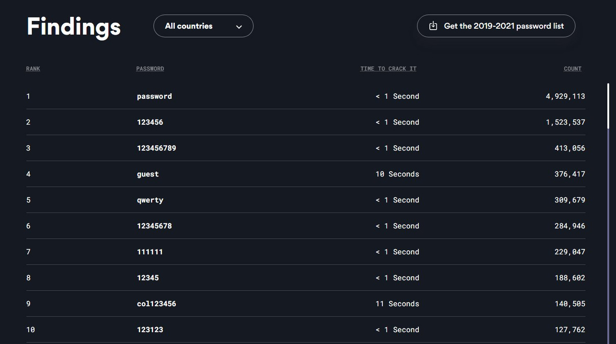Screen dimensions: 616x344
Task: Select the 'password' entry in row 1
Action: coord(154,96)
